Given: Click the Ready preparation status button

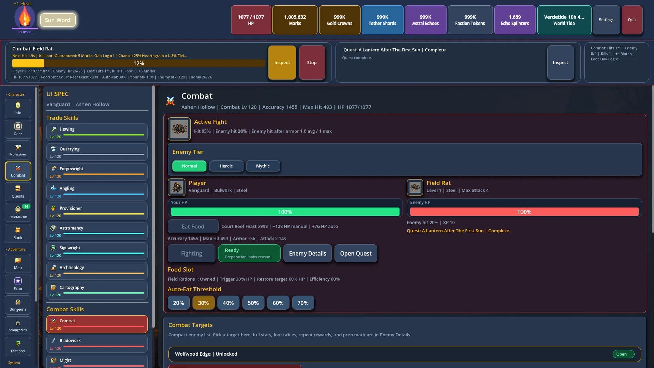Looking at the screenshot, I should (x=249, y=253).
